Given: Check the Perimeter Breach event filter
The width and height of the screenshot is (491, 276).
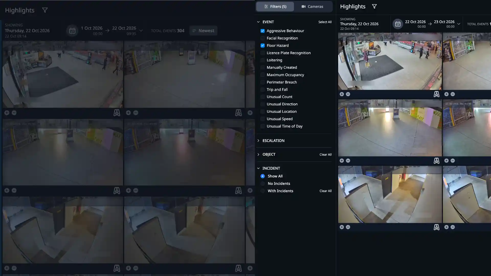Looking at the screenshot, I should (x=262, y=82).
